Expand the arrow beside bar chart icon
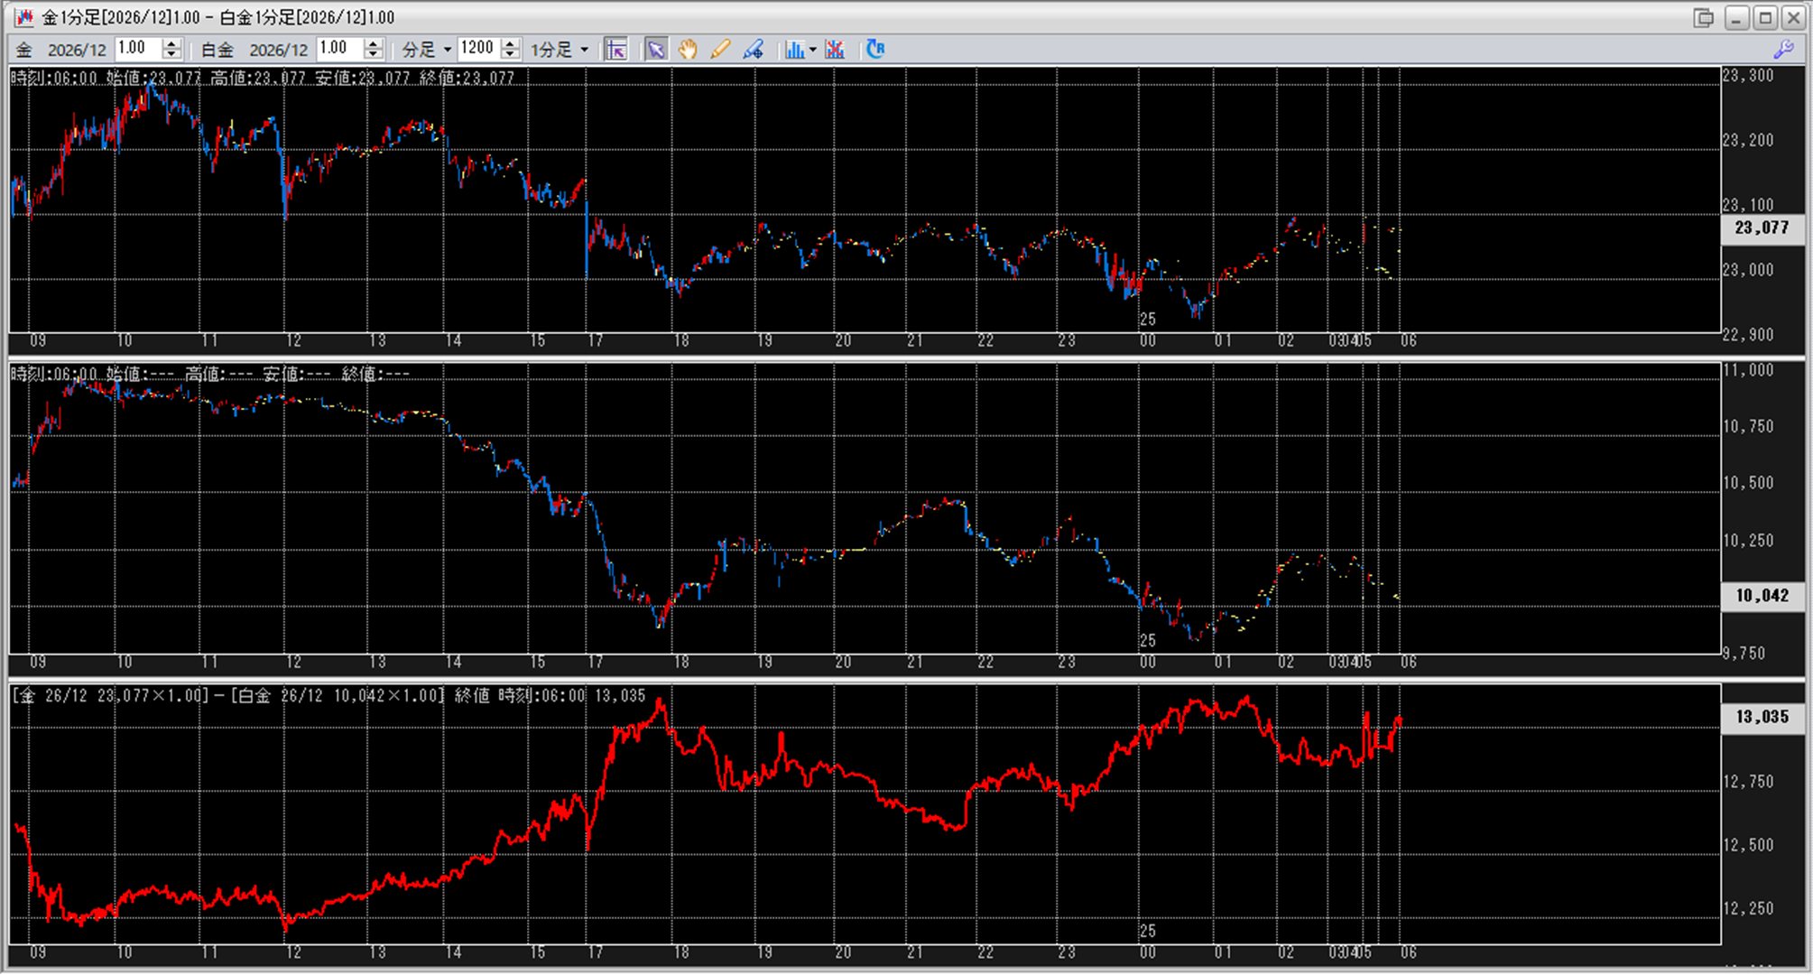This screenshot has width=1813, height=975. (x=813, y=50)
